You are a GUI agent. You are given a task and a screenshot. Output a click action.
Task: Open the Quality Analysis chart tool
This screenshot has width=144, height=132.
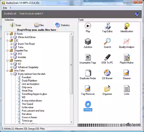pos(127,43)
